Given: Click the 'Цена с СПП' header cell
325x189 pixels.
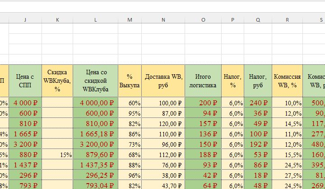Looking at the screenshot, I should [x=25, y=81].
